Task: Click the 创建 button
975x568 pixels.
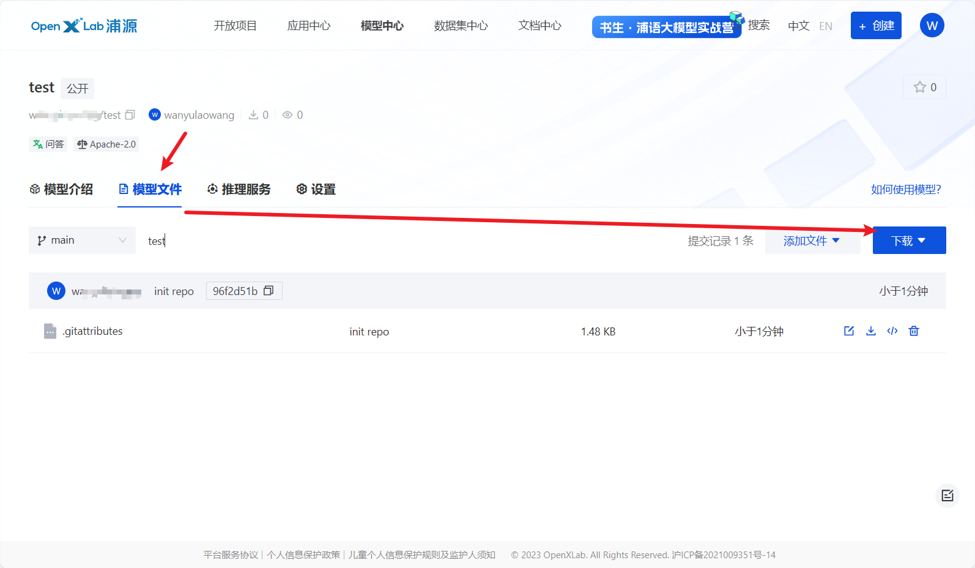Action: point(876,26)
